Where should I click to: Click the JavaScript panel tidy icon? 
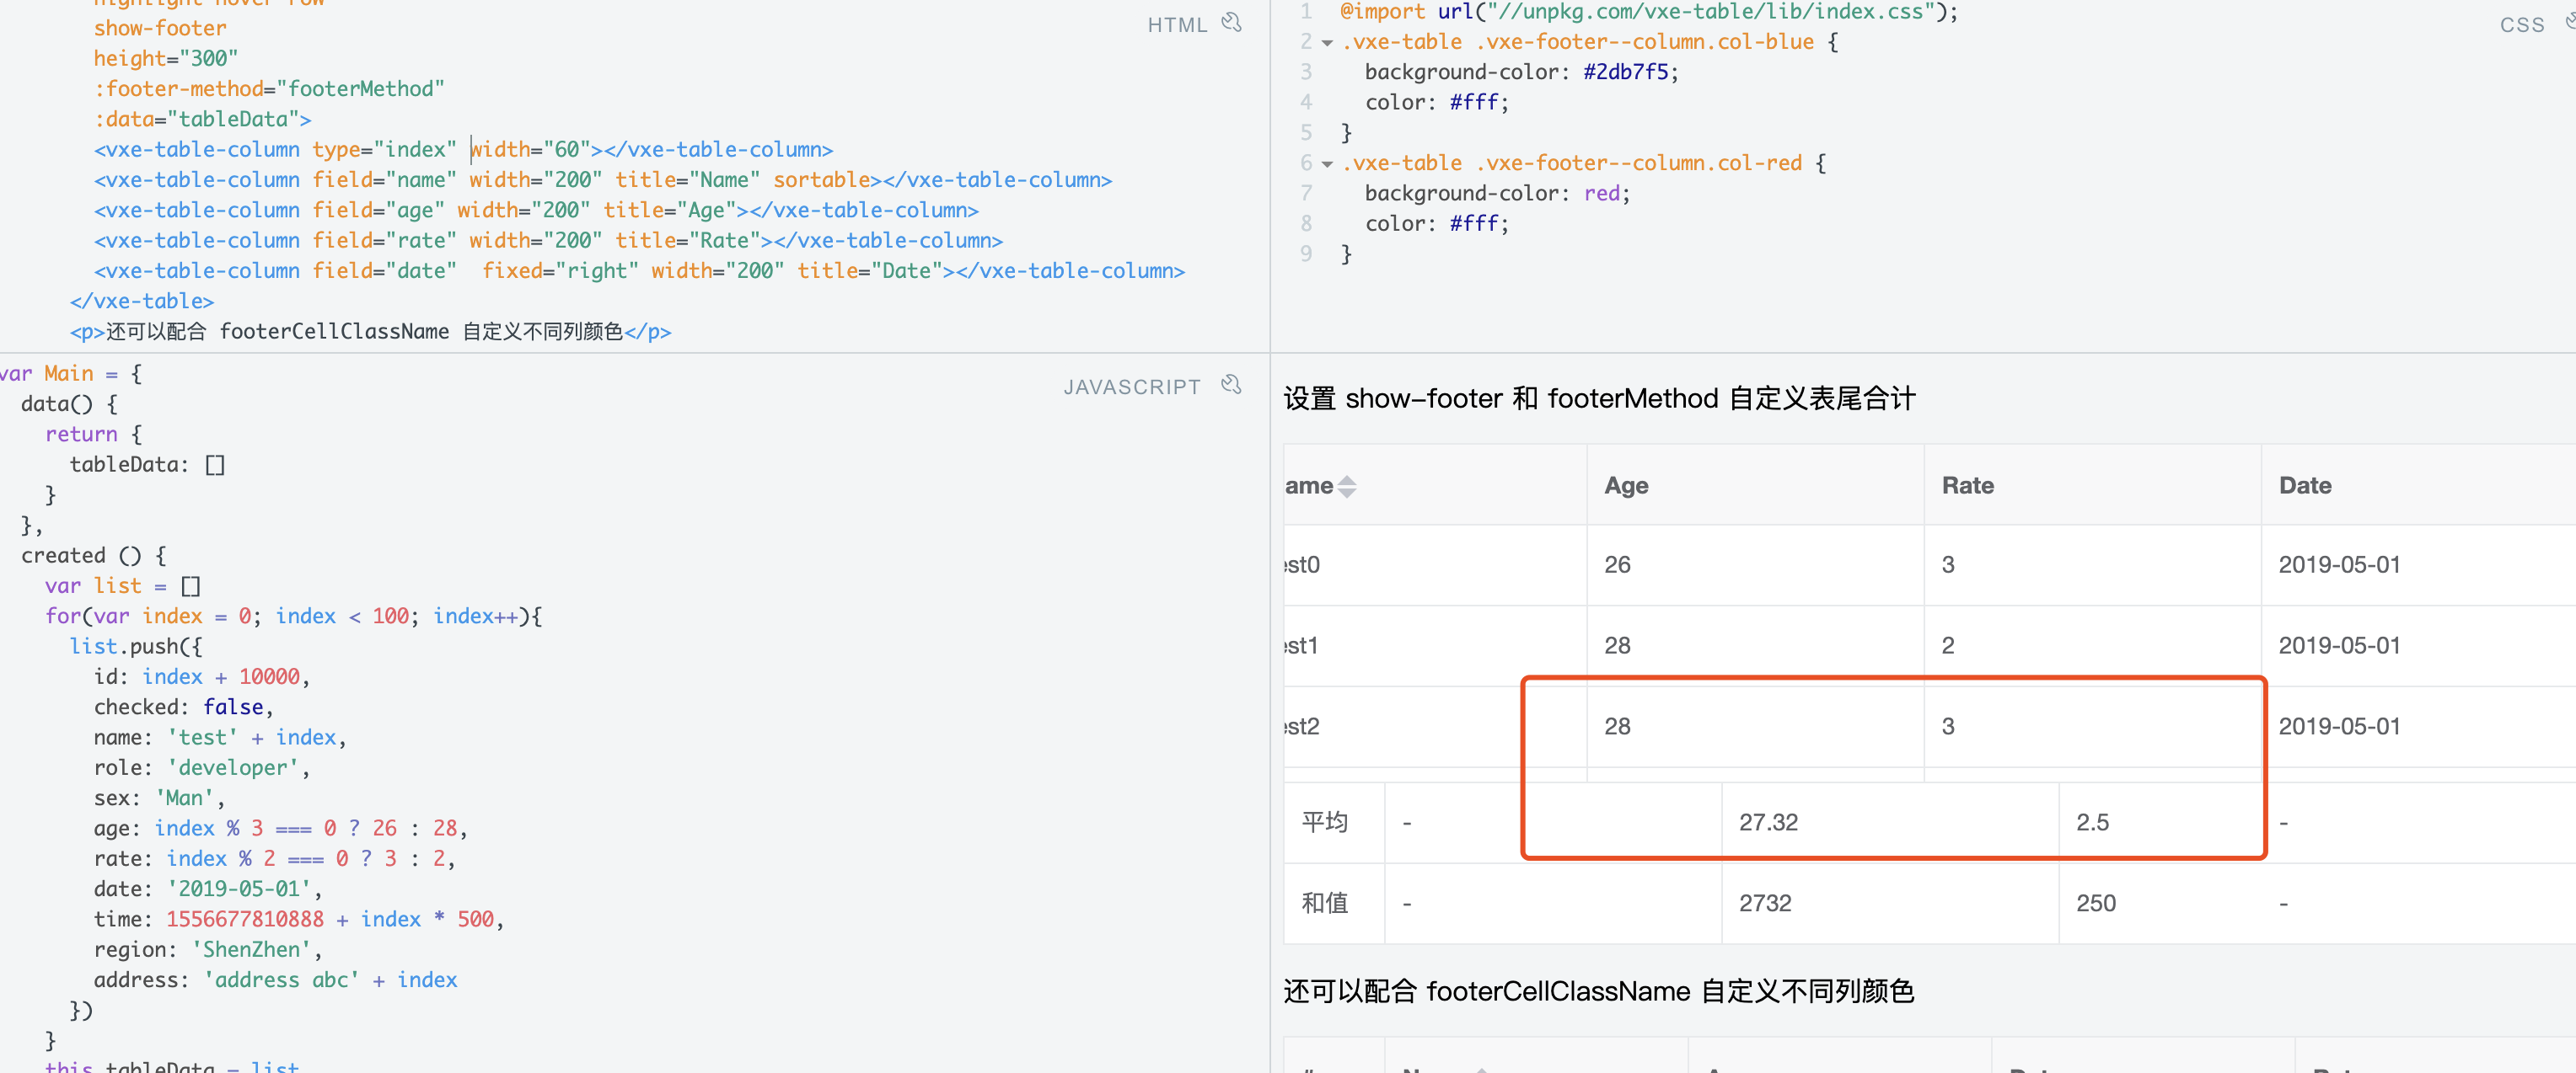pos(1232,385)
